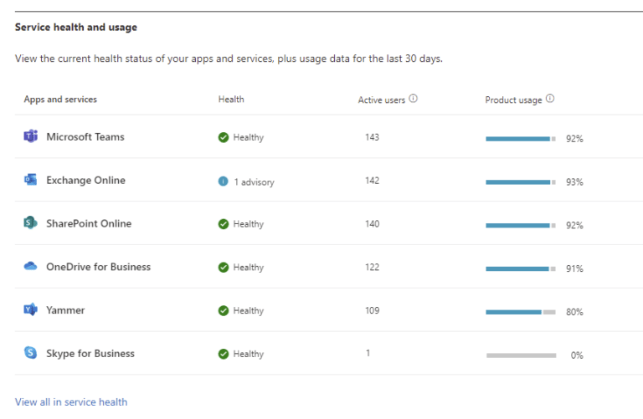Open the 1 advisory link for Exchange
The width and height of the screenshot is (643, 419).
point(254,181)
